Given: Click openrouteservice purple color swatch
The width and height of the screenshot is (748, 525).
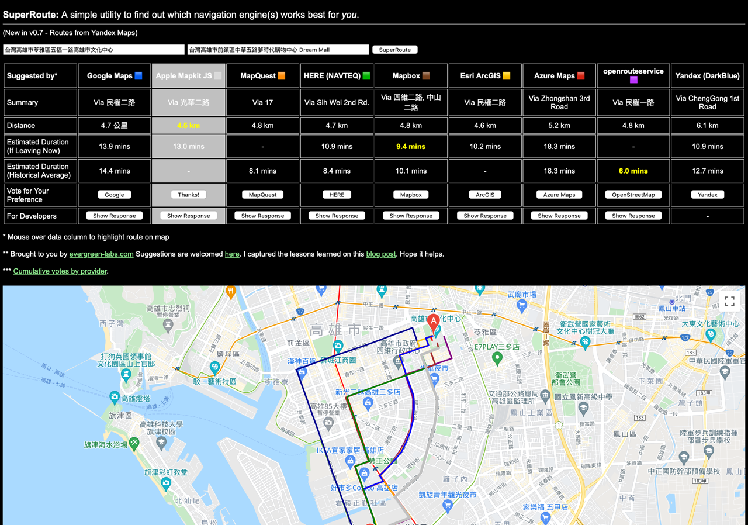Looking at the screenshot, I should tap(633, 80).
